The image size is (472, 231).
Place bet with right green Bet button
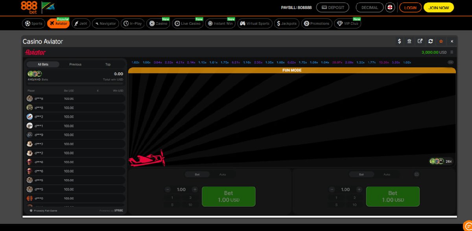coord(393,196)
